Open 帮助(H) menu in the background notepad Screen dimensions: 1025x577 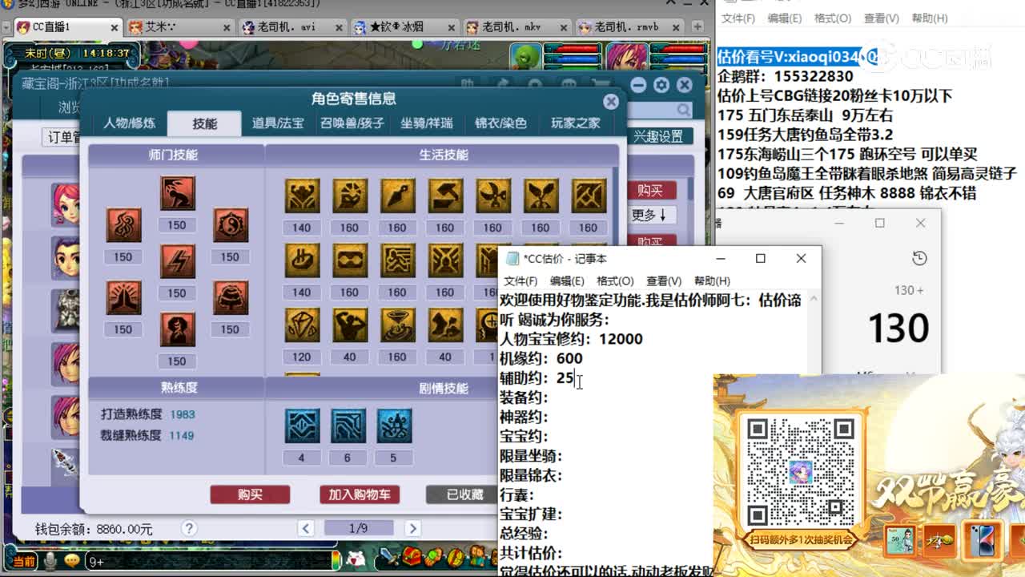pos(930,18)
